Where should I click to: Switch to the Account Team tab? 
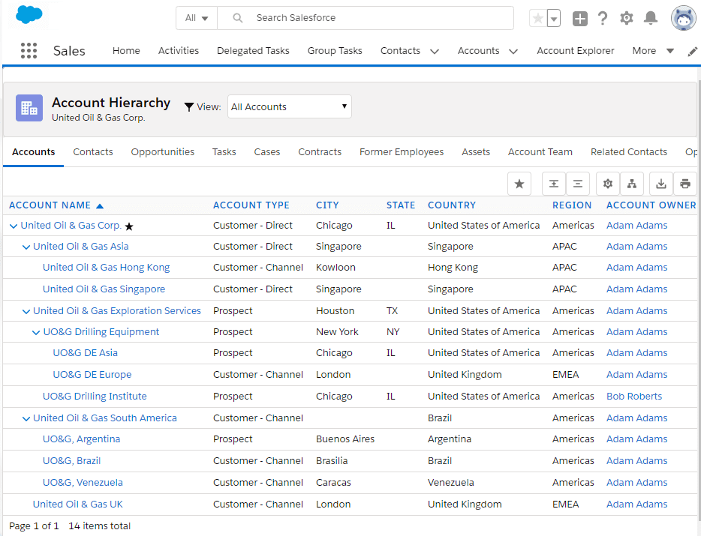coord(540,152)
